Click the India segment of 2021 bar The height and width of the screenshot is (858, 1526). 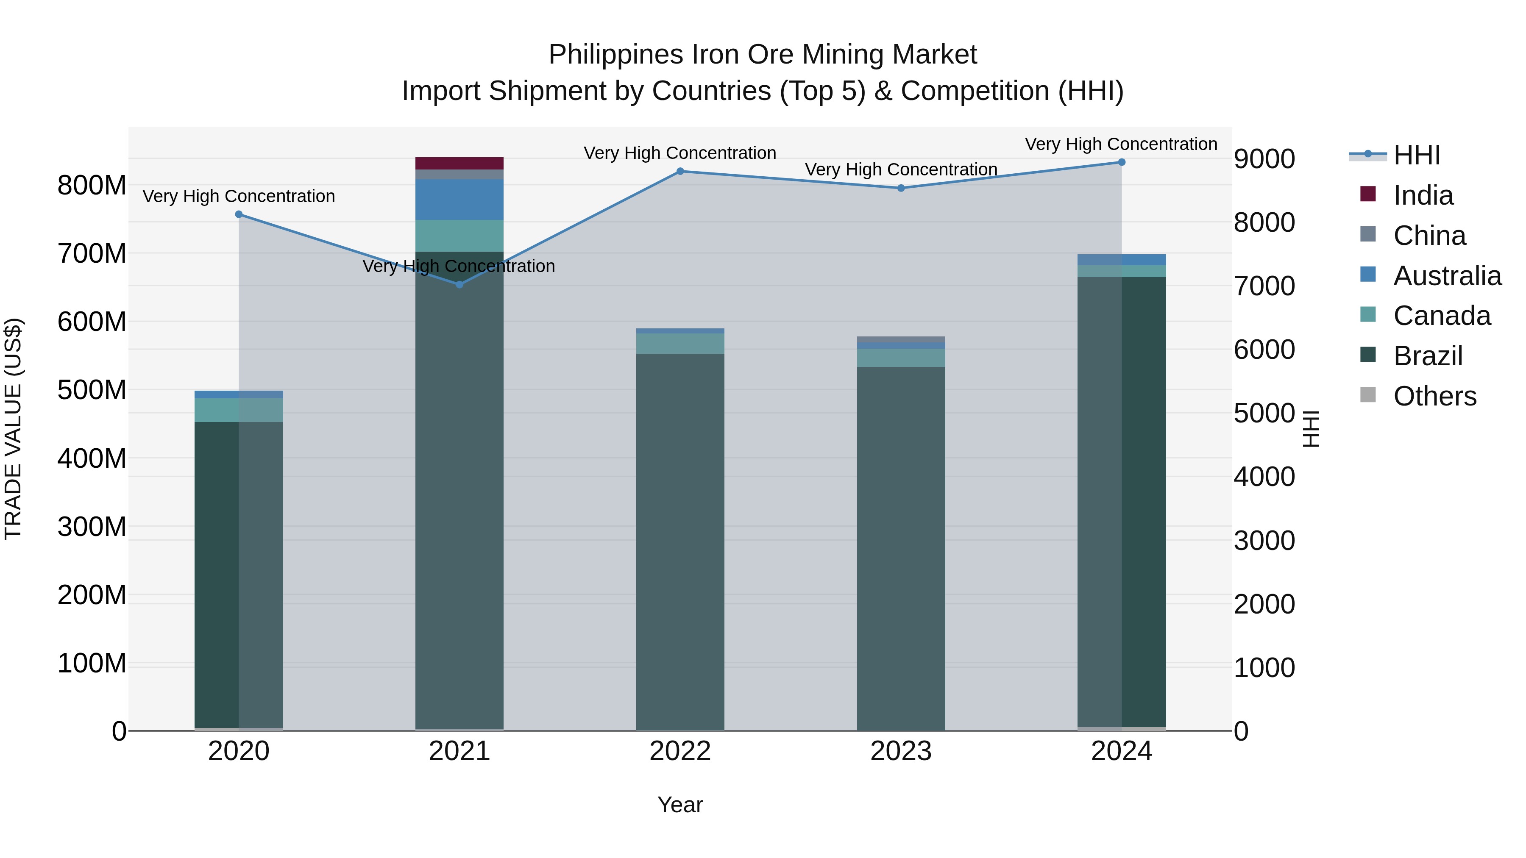(x=459, y=164)
